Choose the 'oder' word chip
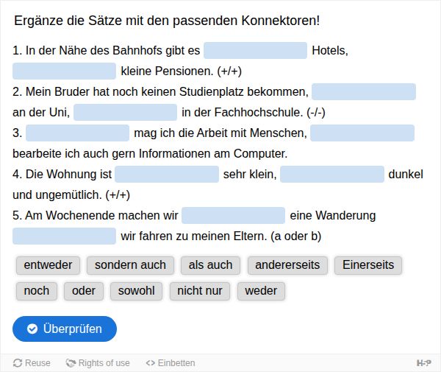Viewport: 441px width, 372px height. [x=84, y=291]
